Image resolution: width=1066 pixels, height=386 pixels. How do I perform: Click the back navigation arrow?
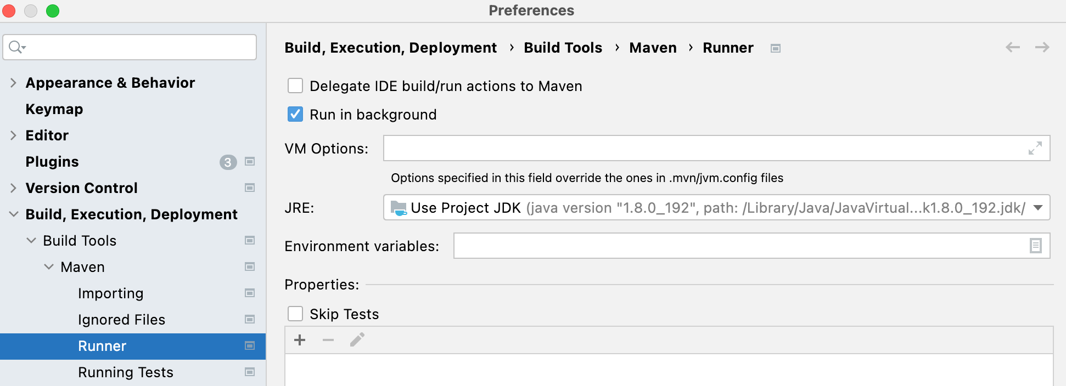coord(1013,48)
